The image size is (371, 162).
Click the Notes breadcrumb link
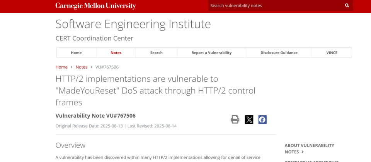tap(82, 67)
